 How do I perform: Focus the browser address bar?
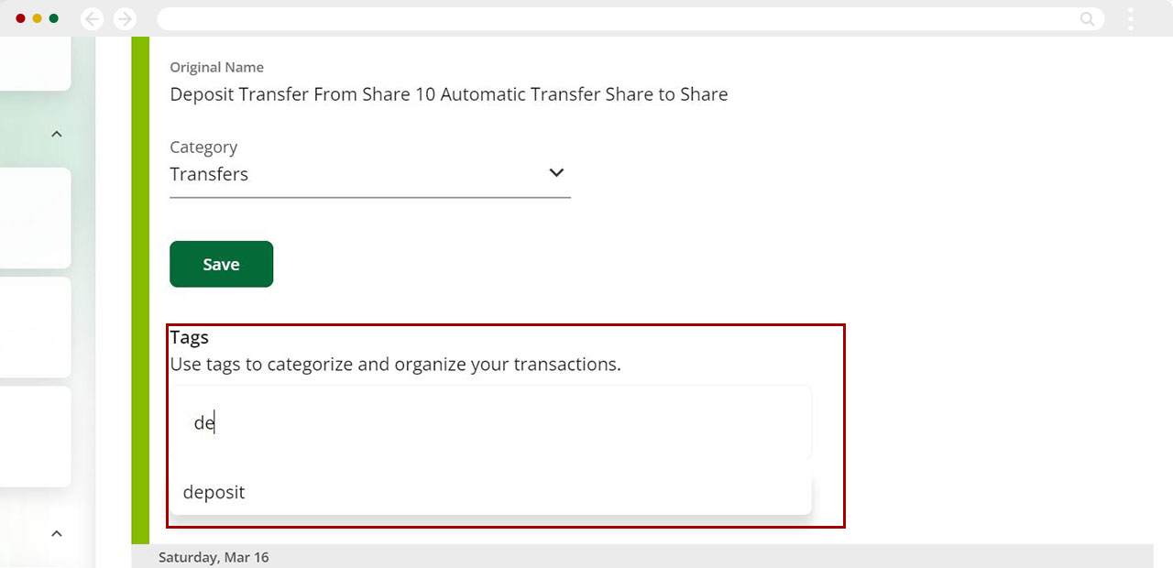614,18
